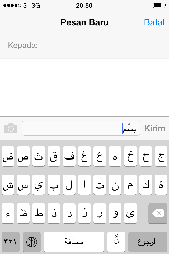Switch to the ٣٢١ numbers keyboard
The image size is (169, 254).
11,242
